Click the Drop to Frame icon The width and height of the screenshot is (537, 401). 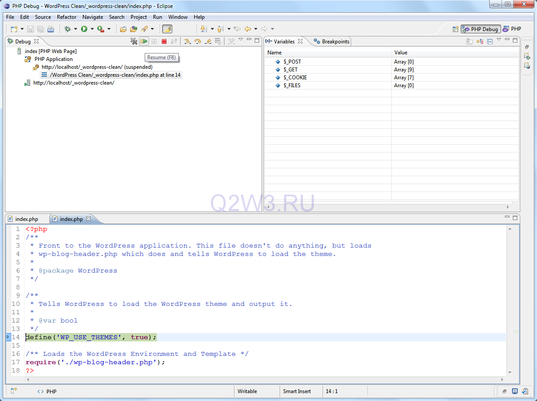pyautogui.click(x=218, y=41)
